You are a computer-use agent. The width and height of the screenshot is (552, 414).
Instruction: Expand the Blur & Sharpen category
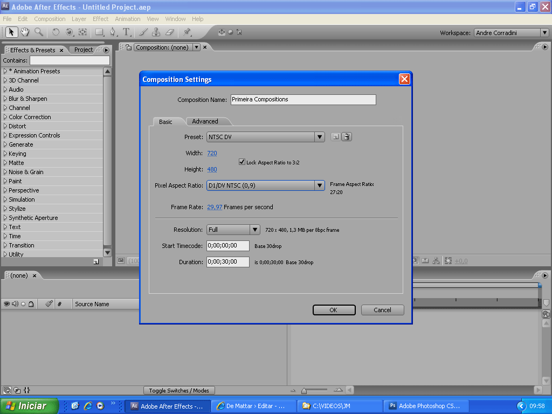[x=5, y=99]
